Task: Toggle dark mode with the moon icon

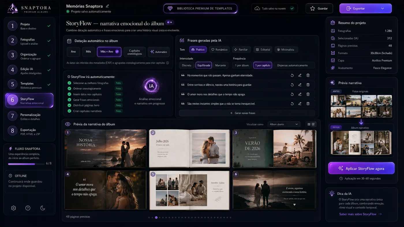Action: click(x=43, y=208)
